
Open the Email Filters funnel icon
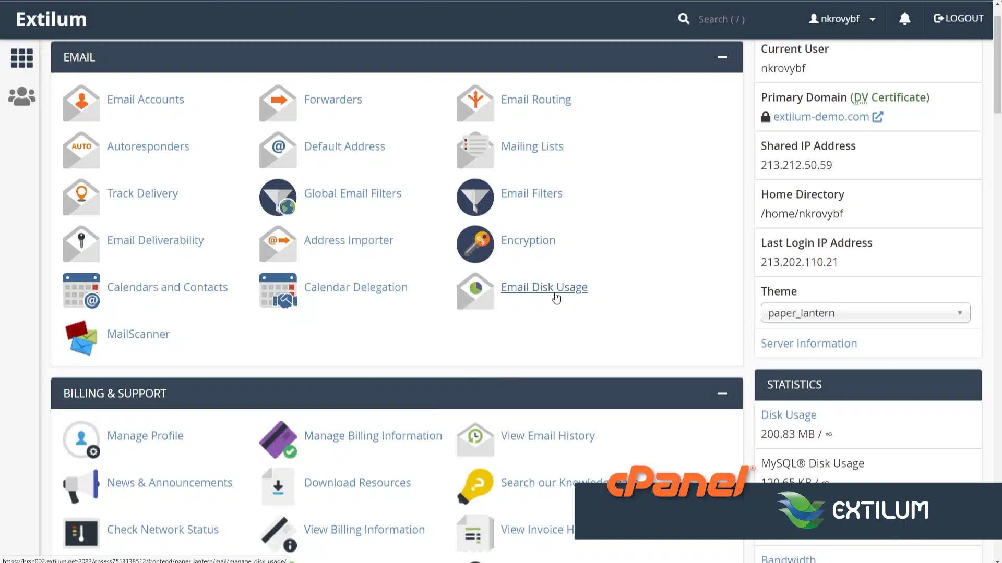[475, 197]
